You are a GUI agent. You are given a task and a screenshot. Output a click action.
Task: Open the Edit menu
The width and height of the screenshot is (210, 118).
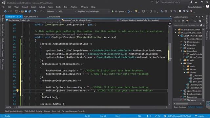tap(10, 7)
